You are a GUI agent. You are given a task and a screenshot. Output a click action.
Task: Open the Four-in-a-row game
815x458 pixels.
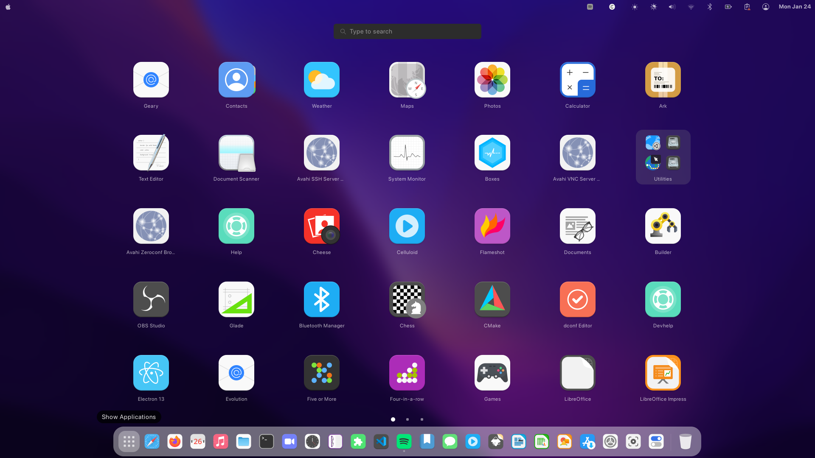[407, 373]
